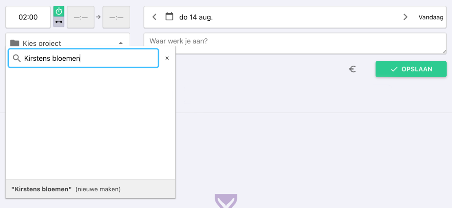
Task: Click the 02:00 duration field
Action: pos(28,17)
